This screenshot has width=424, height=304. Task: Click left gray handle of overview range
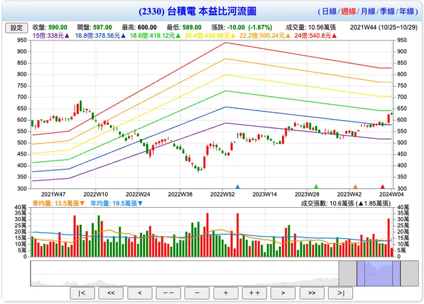[x=348, y=273]
